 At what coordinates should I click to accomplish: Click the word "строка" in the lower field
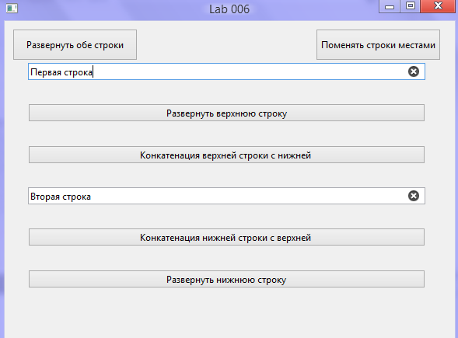click(76, 197)
